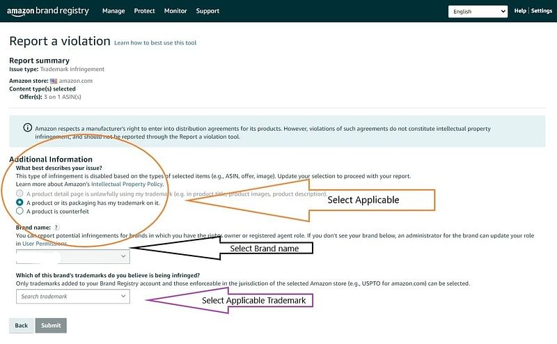The image size is (557, 344).
Task: Open the Support menu
Action: (x=207, y=11)
